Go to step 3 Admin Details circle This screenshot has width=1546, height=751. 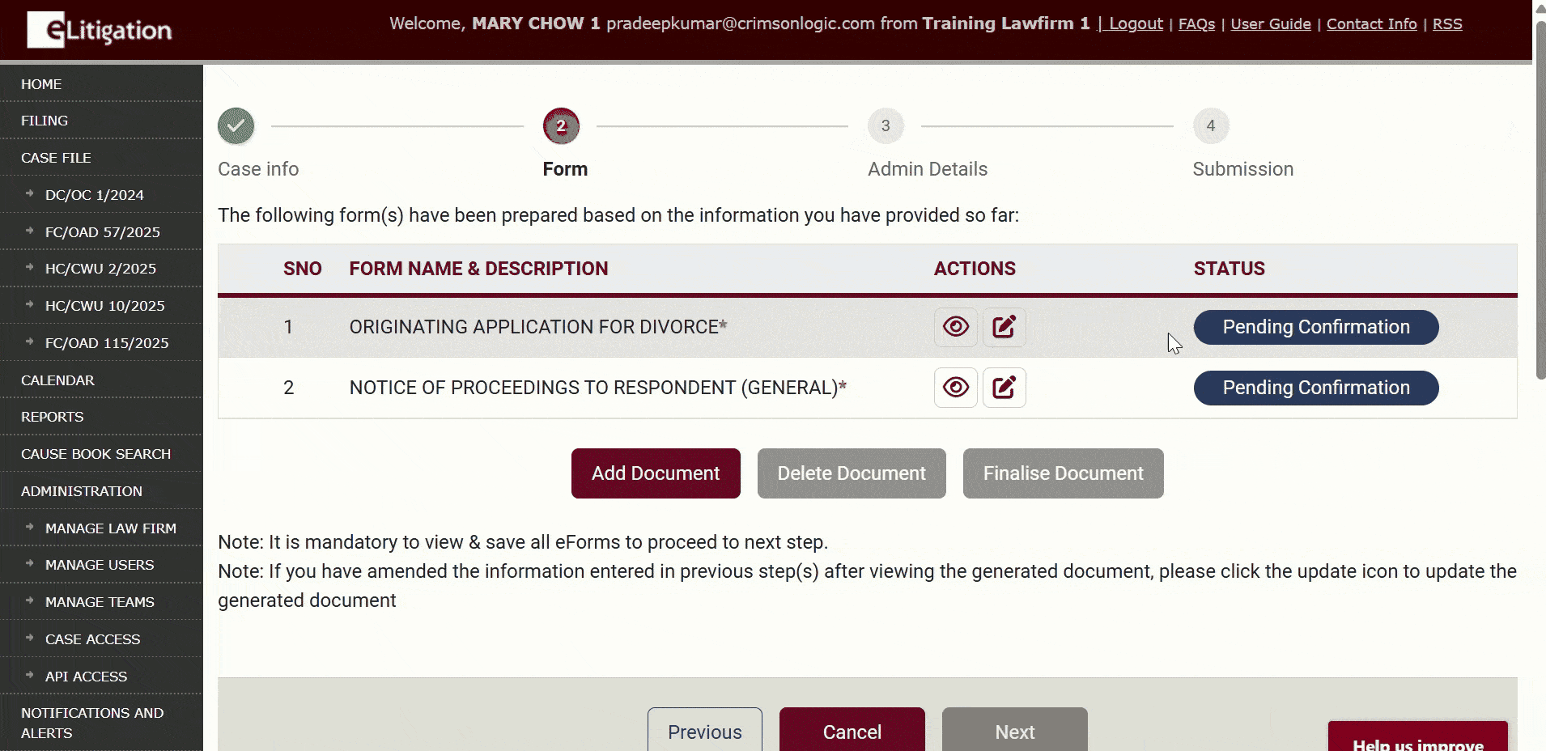click(886, 126)
